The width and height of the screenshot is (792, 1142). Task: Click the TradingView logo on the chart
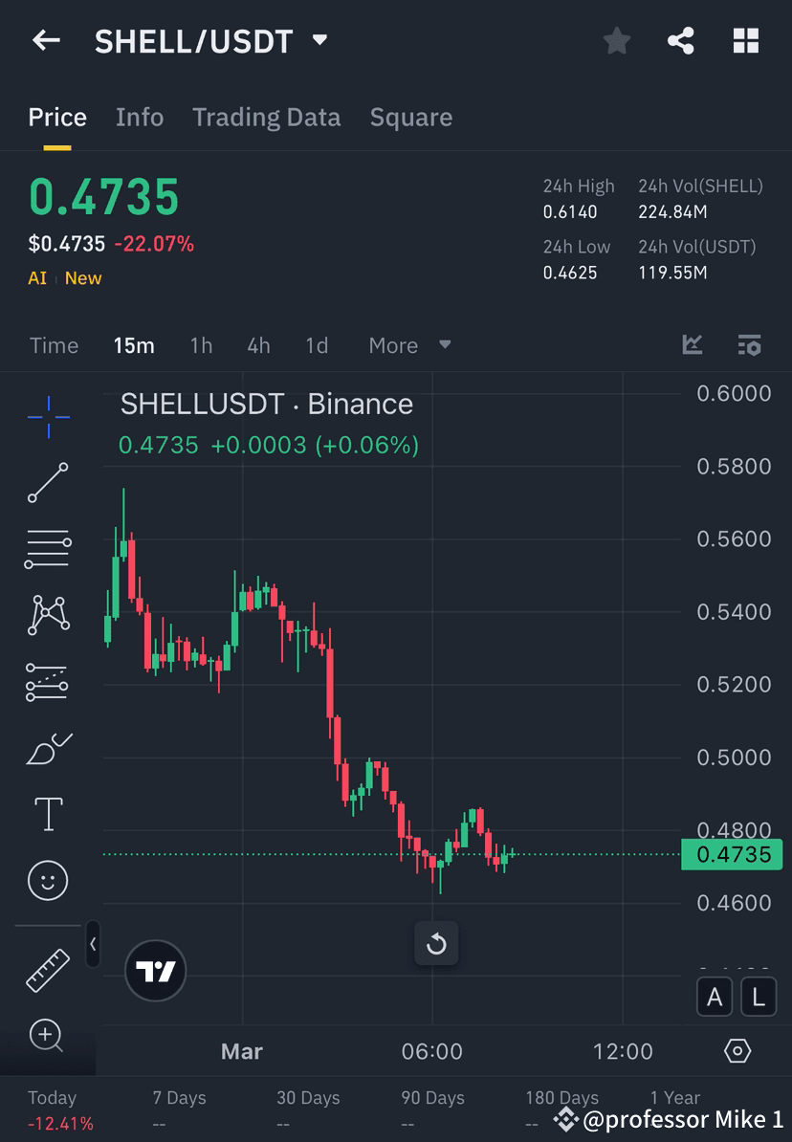pyautogui.click(x=155, y=971)
